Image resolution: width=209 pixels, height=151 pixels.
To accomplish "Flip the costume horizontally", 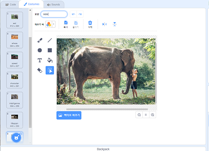I will pos(104,24).
